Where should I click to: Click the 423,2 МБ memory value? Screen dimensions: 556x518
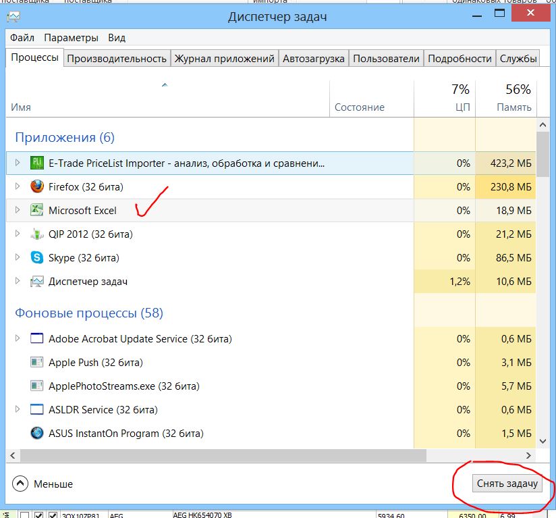coord(511,163)
